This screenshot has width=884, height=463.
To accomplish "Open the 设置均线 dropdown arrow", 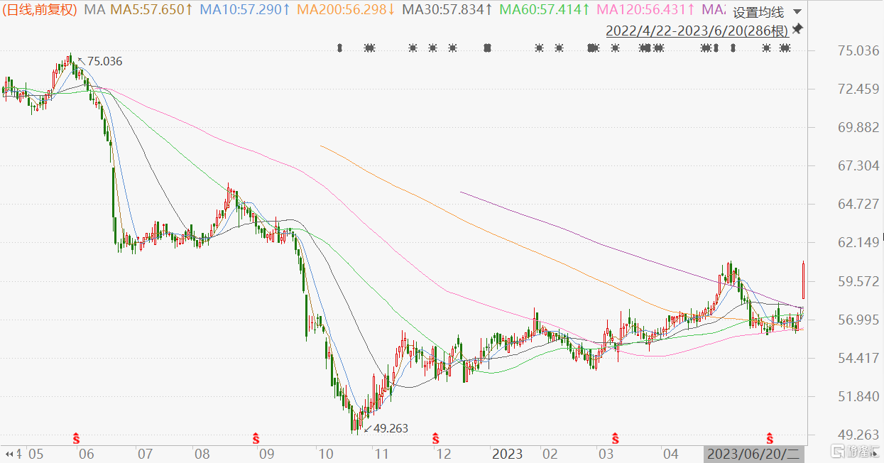I will click(x=797, y=12).
